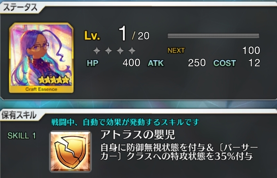Click the cracked shield skill icon
Viewport: 277px width, 178px height.
tap(70, 151)
